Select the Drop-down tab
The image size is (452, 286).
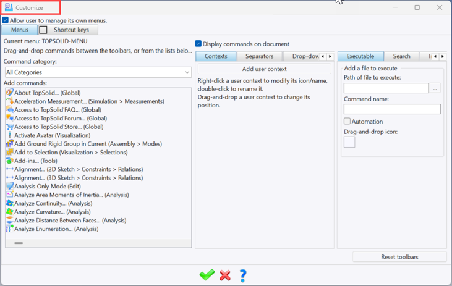coord(302,56)
